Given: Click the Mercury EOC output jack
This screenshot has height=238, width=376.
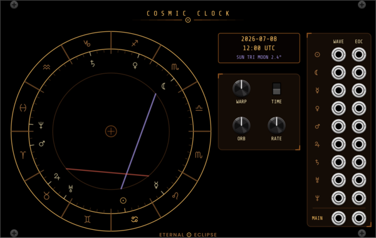Looking at the screenshot, I should click(x=358, y=91).
